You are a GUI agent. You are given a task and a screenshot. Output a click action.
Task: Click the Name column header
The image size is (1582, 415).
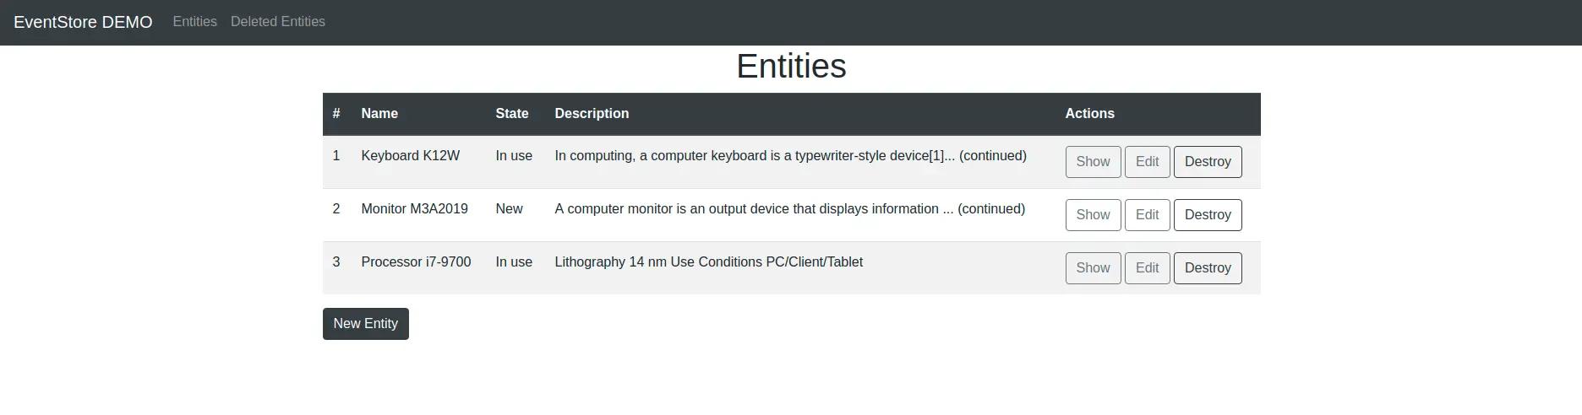(379, 114)
